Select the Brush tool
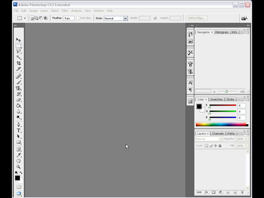Screen dimensions: 264x198 19,82
